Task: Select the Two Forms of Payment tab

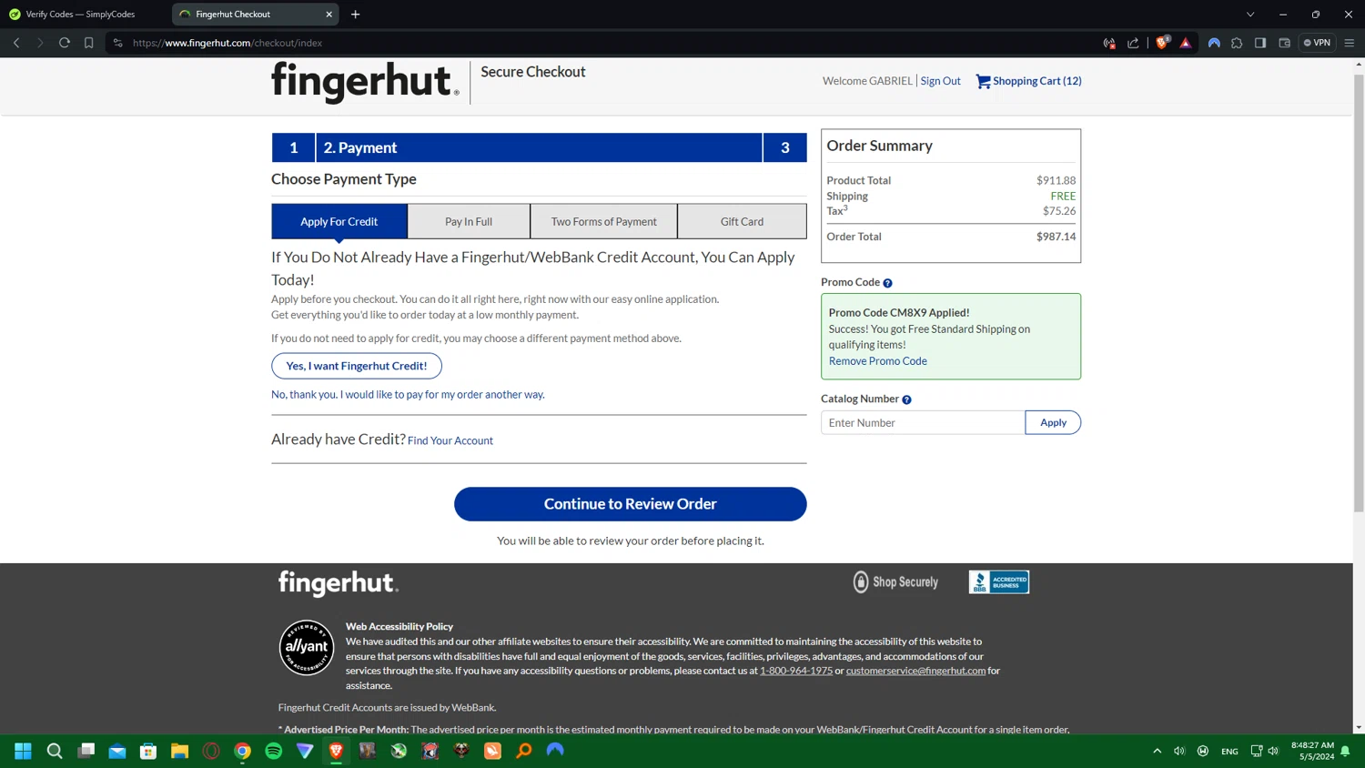Action: tap(603, 221)
